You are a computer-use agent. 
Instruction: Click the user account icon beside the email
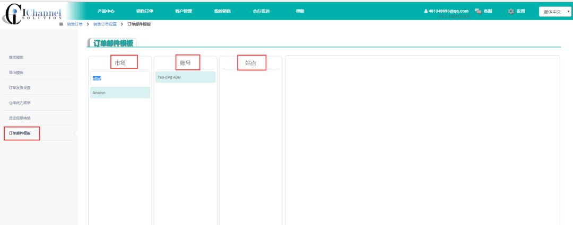[x=426, y=11]
